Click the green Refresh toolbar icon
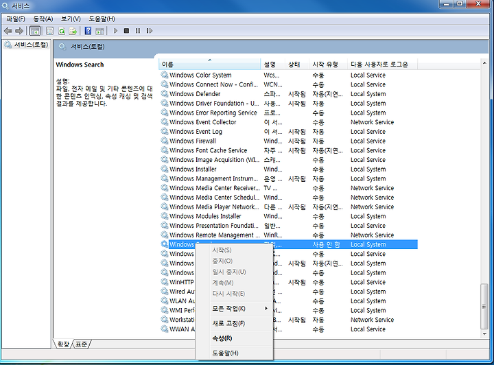The height and width of the screenshot is (365, 494). click(62, 31)
